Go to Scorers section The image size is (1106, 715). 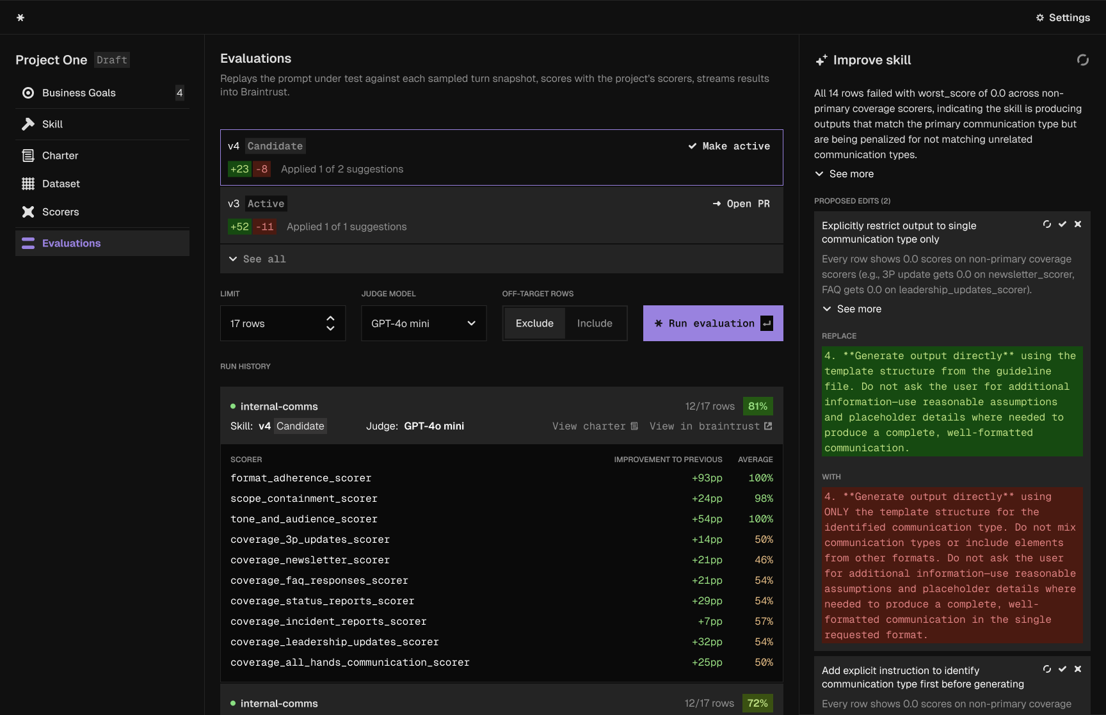click(102, 212)
